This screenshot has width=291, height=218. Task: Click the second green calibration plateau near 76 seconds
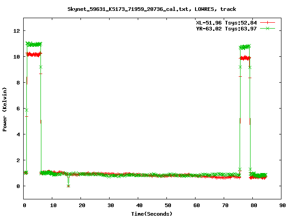click(x=245, y=47)
